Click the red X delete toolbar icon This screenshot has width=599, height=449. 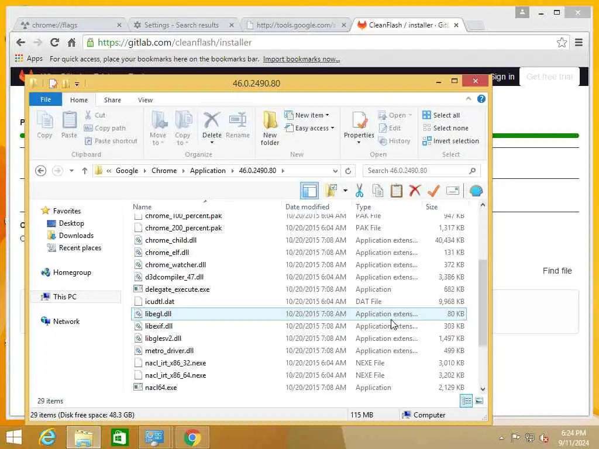(x=415, y=191)
